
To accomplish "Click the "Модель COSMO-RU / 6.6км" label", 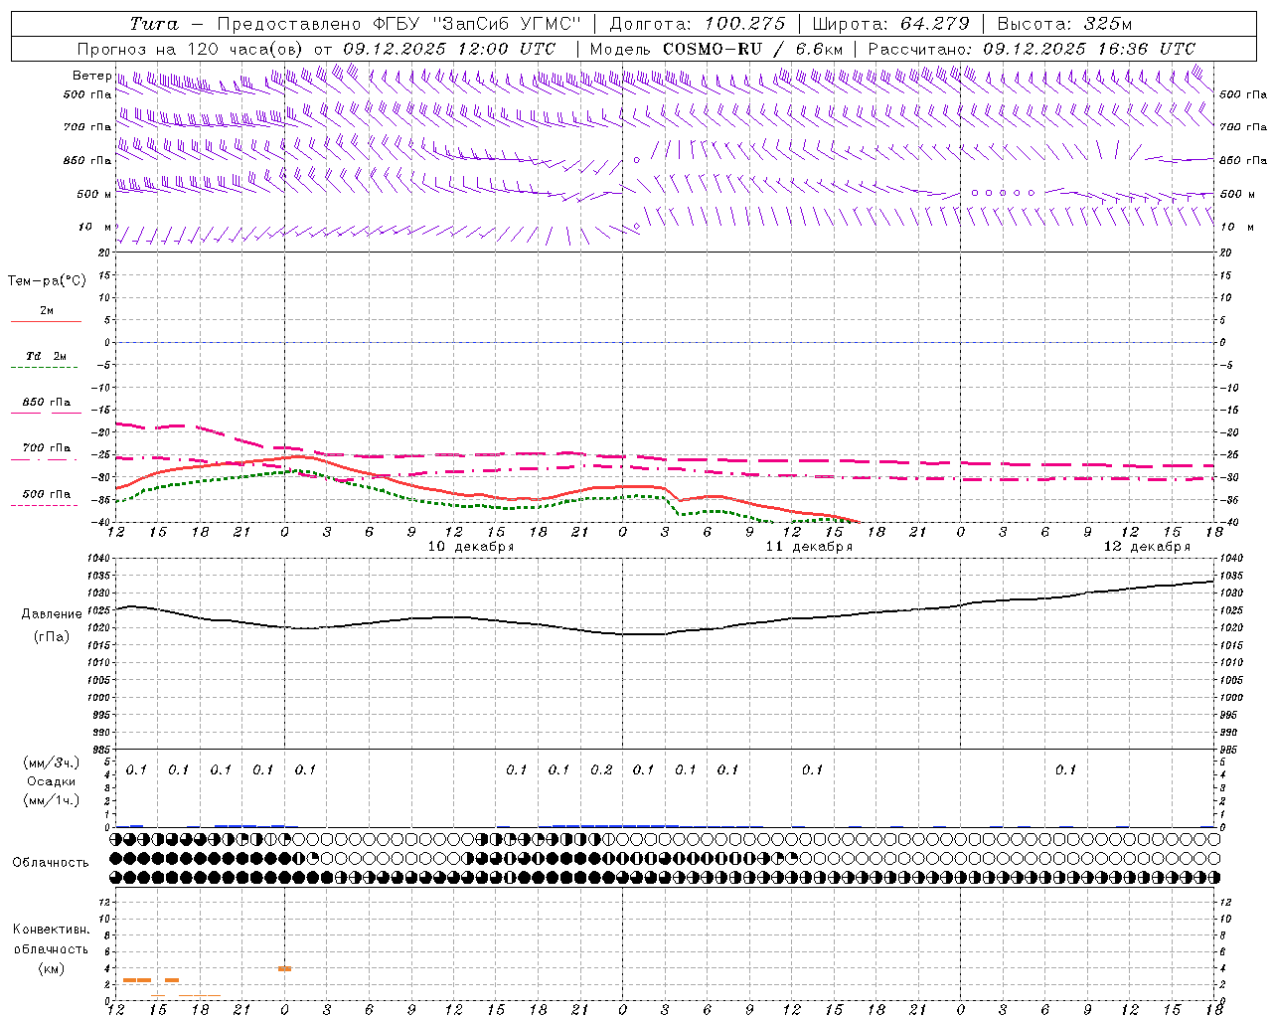I will [716, 49].
